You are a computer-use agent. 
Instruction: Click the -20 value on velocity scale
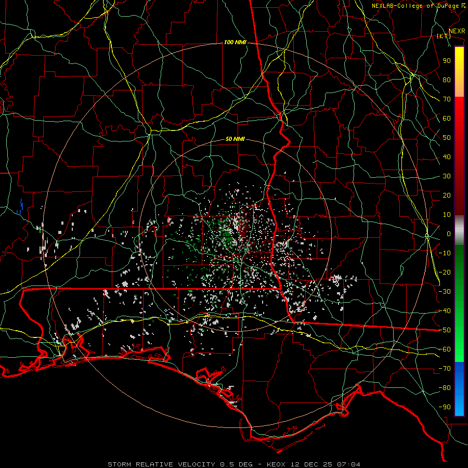point(445,272)
